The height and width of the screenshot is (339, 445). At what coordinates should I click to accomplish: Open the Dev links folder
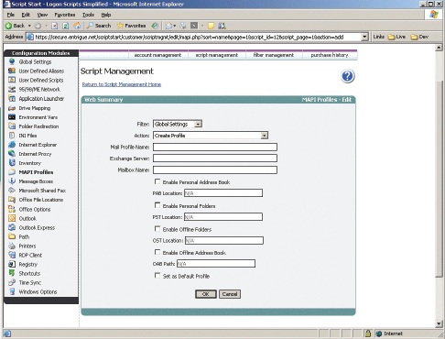tap(419, 37)
